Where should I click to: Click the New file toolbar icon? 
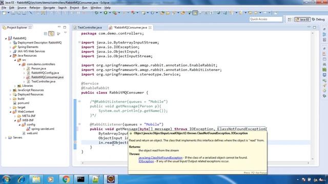point(4,13)
